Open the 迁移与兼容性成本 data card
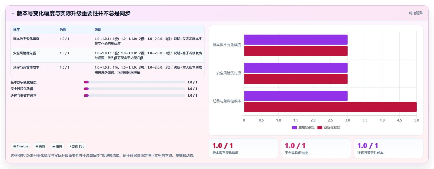434x169 pixels. (389, 148)
